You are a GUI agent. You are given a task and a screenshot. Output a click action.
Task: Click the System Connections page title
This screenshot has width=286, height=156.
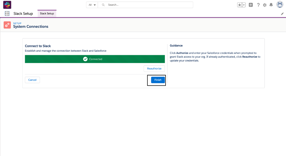(x=31, y=27)
